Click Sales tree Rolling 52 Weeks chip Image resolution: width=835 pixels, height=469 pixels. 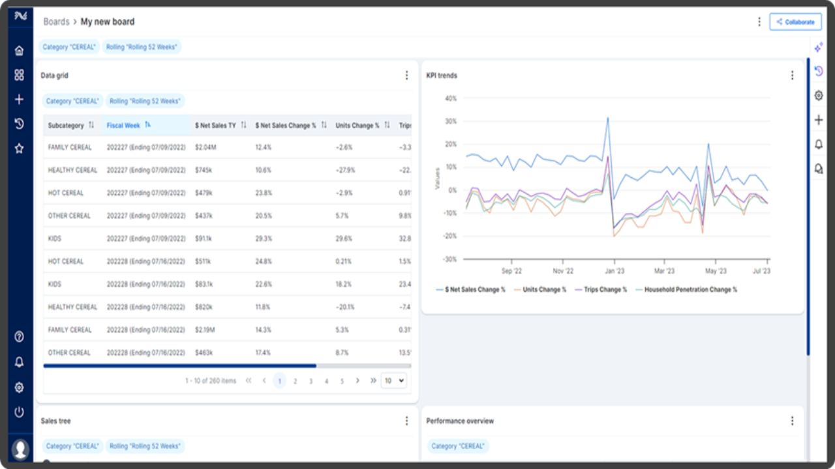tap(145, 446)
